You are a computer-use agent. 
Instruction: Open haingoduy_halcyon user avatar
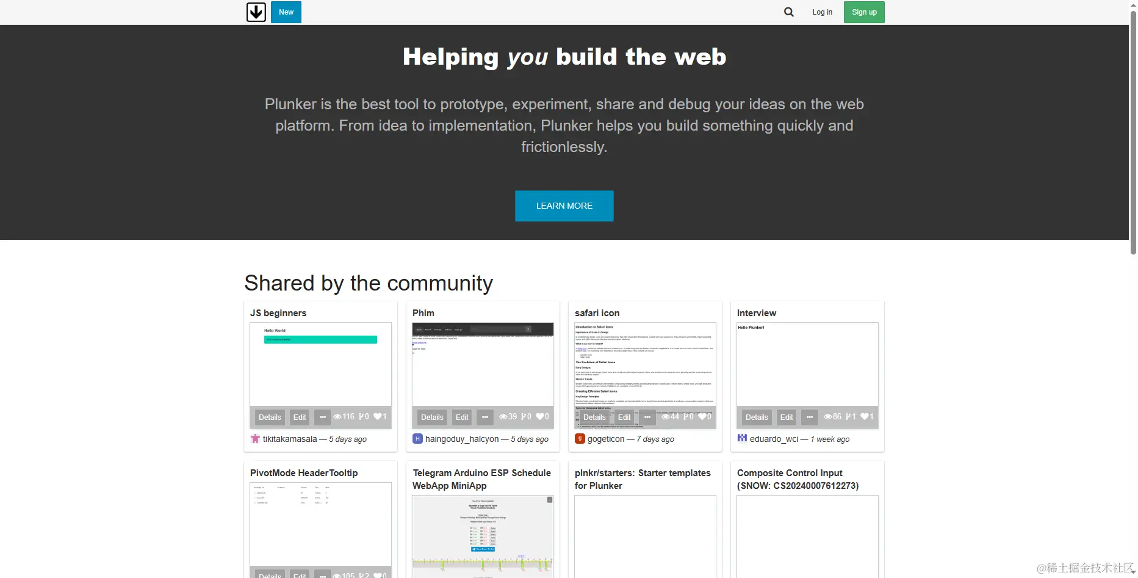[417, 438]
